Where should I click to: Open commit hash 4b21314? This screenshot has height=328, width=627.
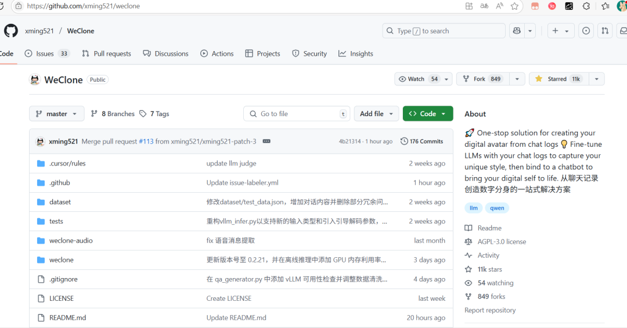pos(350,141)
